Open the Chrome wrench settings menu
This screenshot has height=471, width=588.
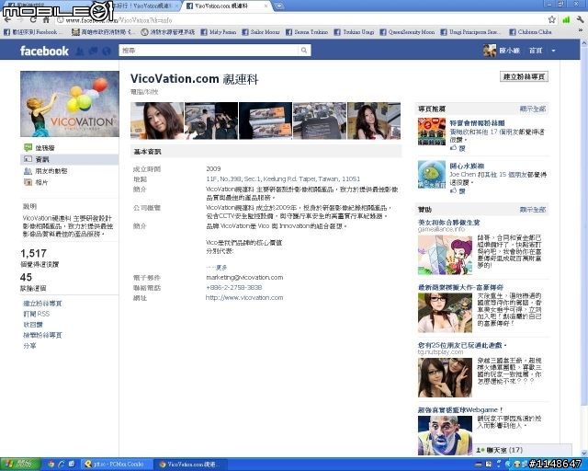tap(580, 19)
